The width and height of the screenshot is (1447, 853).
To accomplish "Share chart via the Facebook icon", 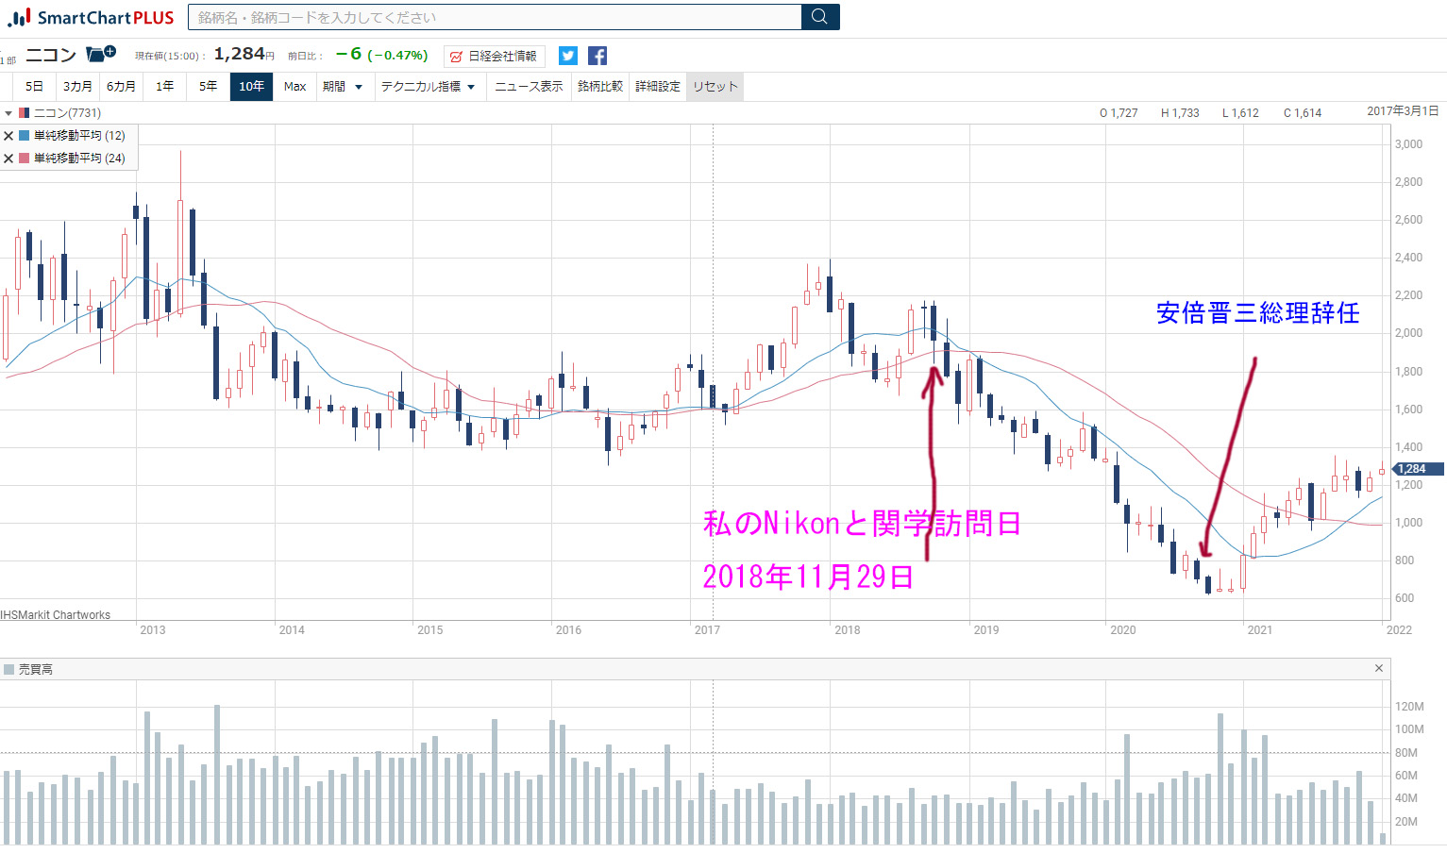I will [x=597, y=56].
